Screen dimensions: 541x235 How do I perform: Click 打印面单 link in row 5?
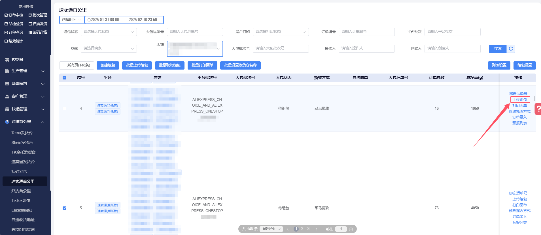[520, 205]
